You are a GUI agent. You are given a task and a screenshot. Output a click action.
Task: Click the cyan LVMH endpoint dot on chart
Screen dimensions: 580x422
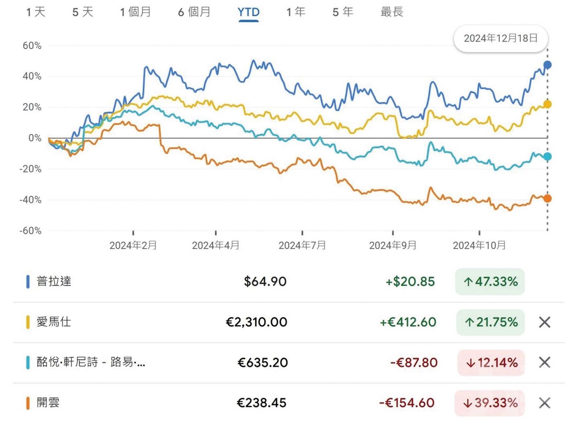tap(547, 157)
